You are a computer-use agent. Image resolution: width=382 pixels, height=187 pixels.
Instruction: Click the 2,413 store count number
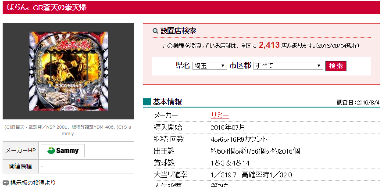(x=269, y=45)
